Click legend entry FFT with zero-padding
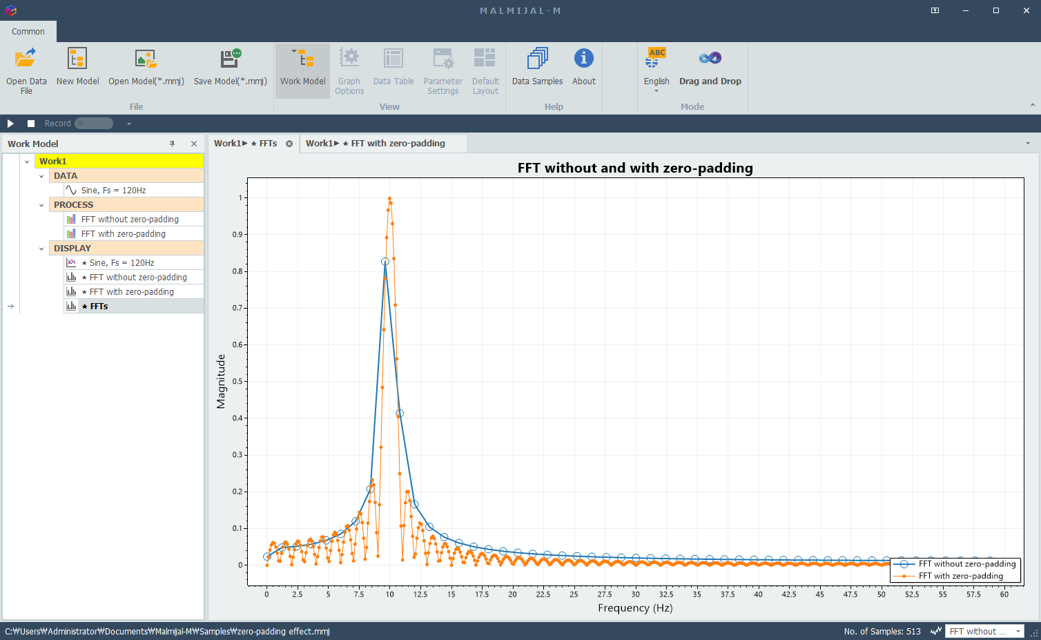This screenshot has height=640, width=1041. click(948, 576)
